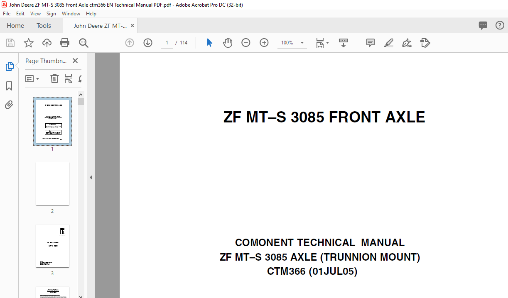Click the Page Thumbnails panel title
Image resolution: width=508 pixels, height=298 pixels.
pyautogui.click(x=46, y=61)
